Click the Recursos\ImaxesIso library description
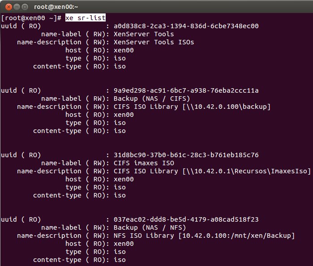Image resolution: width=313 pixels, height=266 pixels. pyautogui.click(x=212, y=171)
